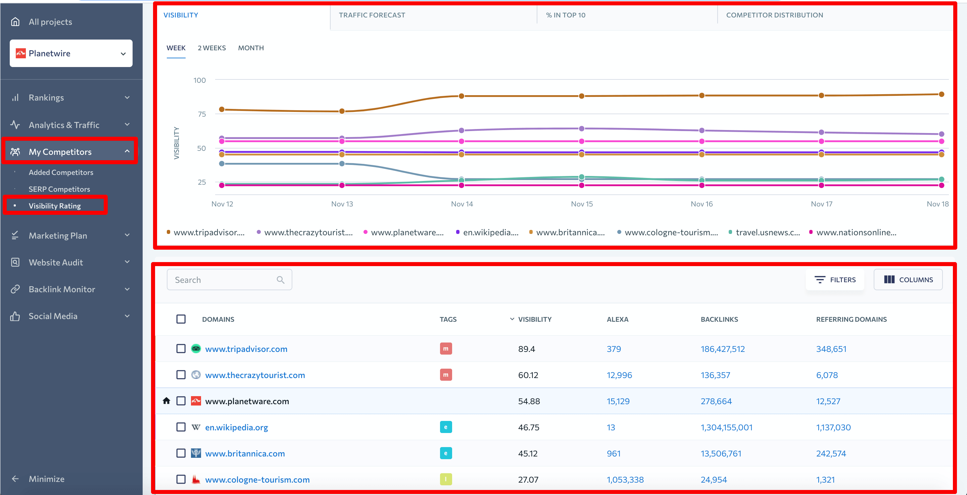The image size is (967, 495).
Task: Click the COLUMNS button
Action: [908, 280]
